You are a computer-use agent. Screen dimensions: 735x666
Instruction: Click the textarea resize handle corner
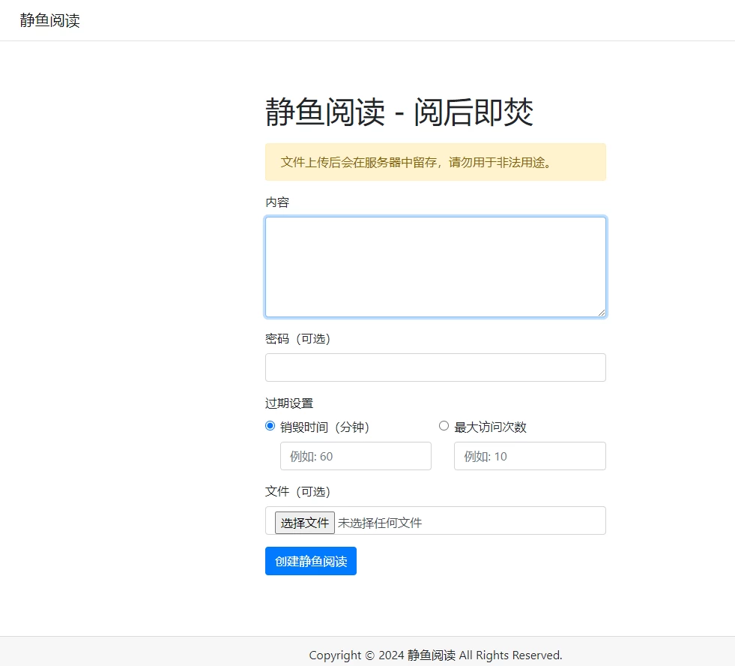click(x=601, y=312)
